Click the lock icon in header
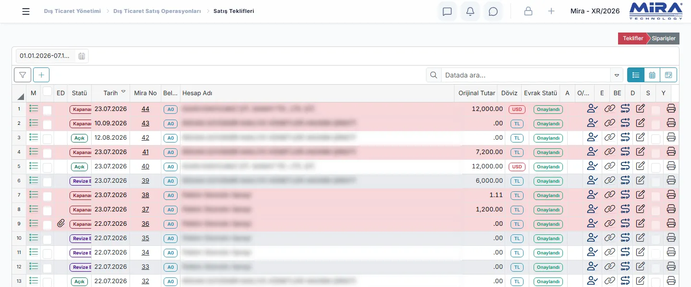Image resolution: width=691 pixels, height=287 pixels. (528, 11)
